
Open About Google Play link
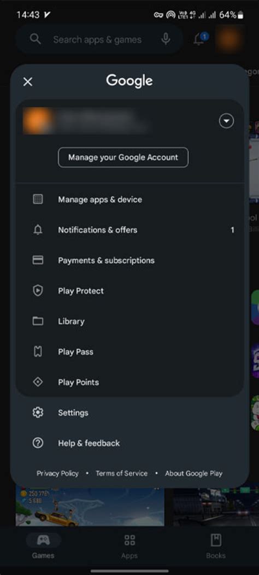point(193,473)
